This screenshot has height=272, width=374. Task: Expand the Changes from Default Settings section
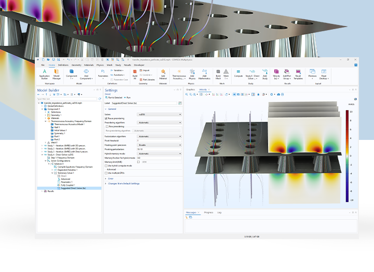pos(123,184)
